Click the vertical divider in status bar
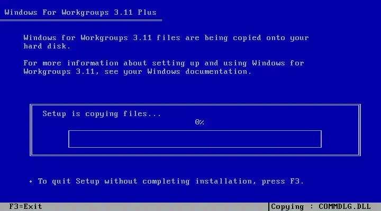This screenshot has height=211, width=381. tap(269, 207)
